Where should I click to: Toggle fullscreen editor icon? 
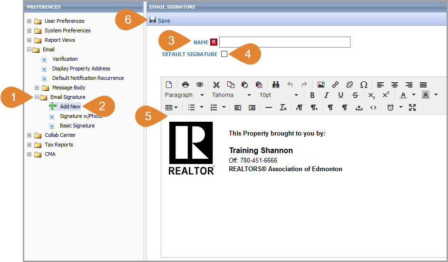point(412,107)
